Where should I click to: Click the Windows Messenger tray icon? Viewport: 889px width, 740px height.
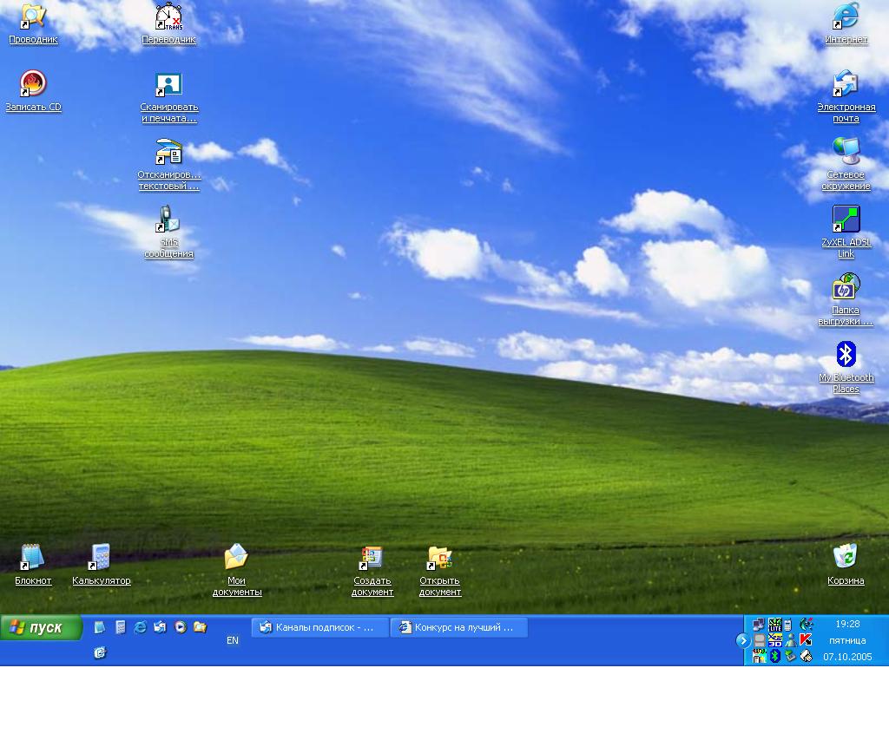click(790, 640)
